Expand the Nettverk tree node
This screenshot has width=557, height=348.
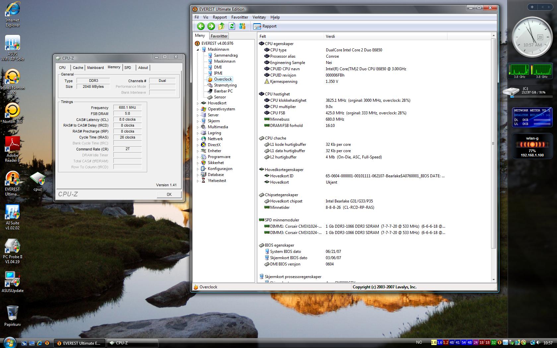click(x=198, y=139)
